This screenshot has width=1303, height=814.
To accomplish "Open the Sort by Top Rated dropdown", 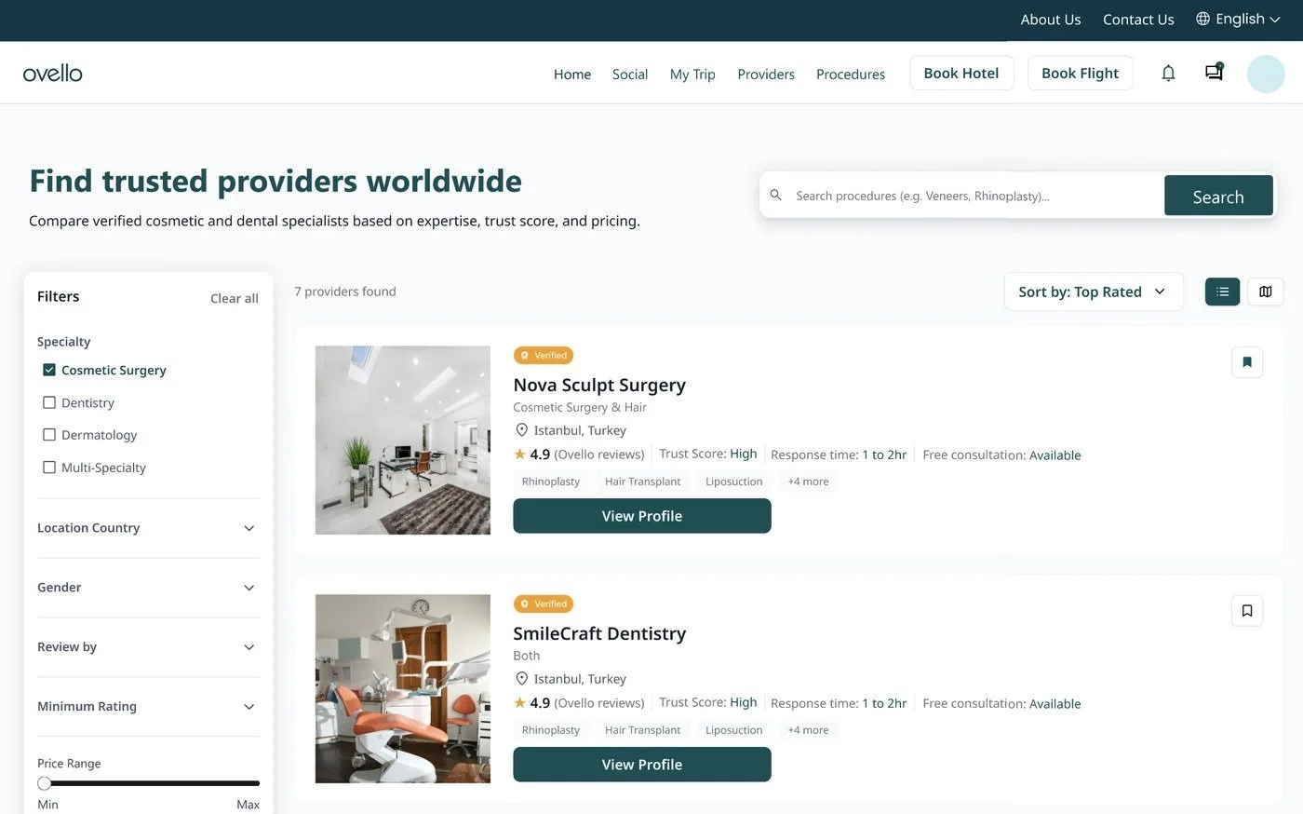I will [1094, 292].
